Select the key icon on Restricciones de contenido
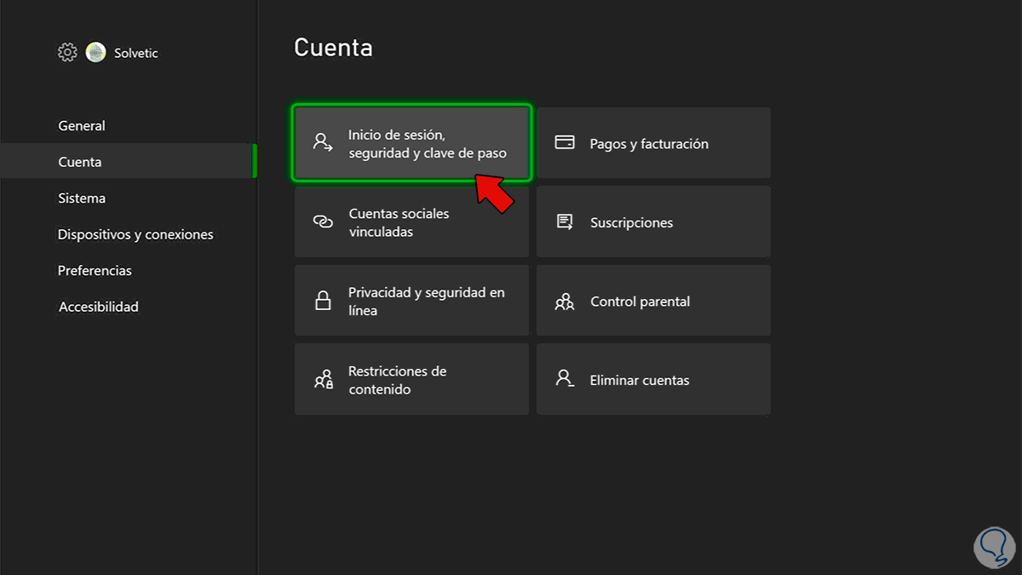The height and width of the screenshot is (575, 1022). (x=322, y=379)
